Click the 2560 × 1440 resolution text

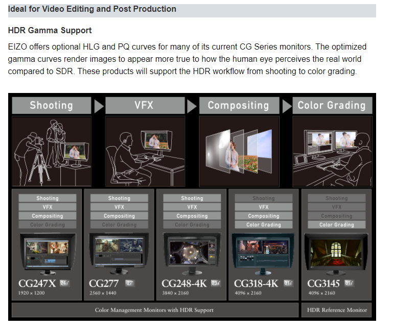pos(103,293)
